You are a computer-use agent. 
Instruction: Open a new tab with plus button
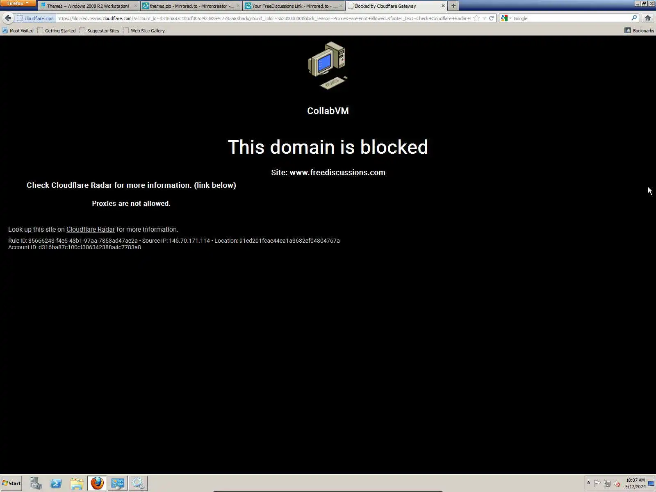pyautogui.click(x=453, y=6)
